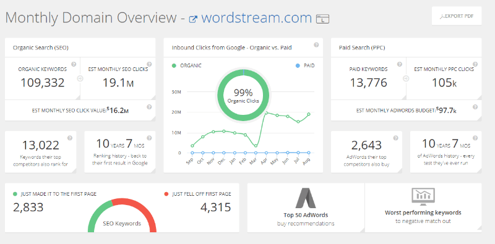Click the browser window icon after wordstream.com
Viewport: 495px width, 244px height.
pyautogui.click(x=322, y=19)
